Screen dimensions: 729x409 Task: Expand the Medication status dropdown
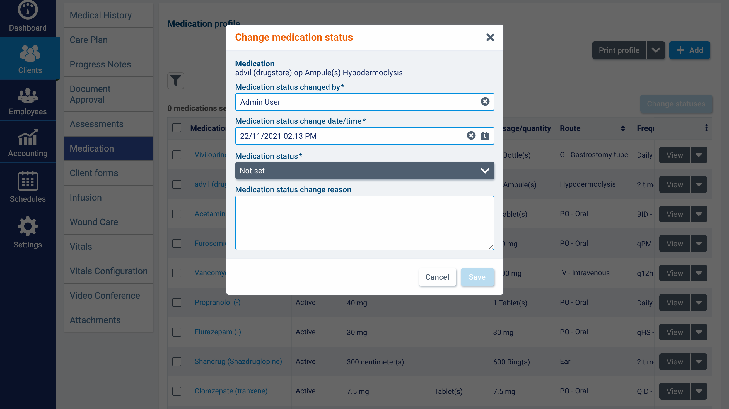[x=364, y=171]
